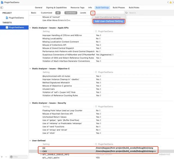Select the PluginTestDemo target
The image size is (174, 159).
pyautogui.click(x=14, y=27)
